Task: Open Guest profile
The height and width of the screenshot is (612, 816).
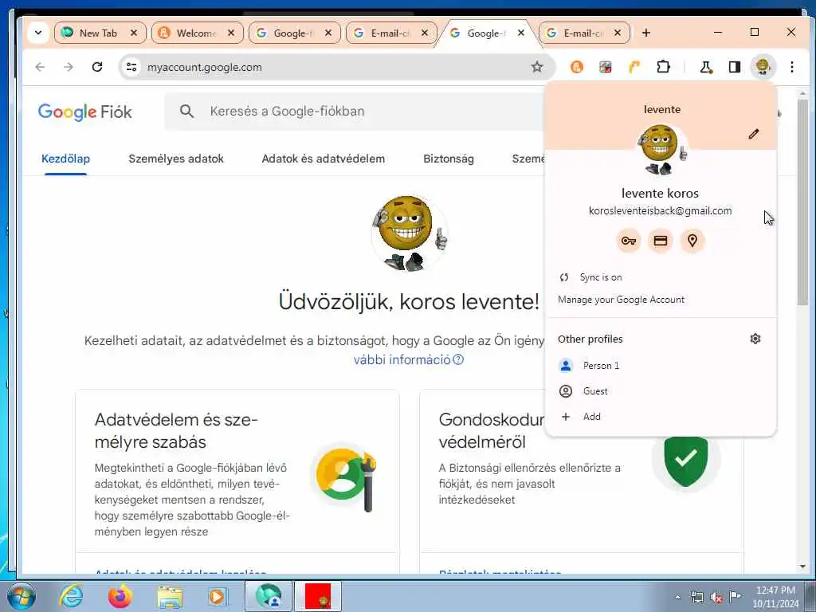Action: click(661, 390)
